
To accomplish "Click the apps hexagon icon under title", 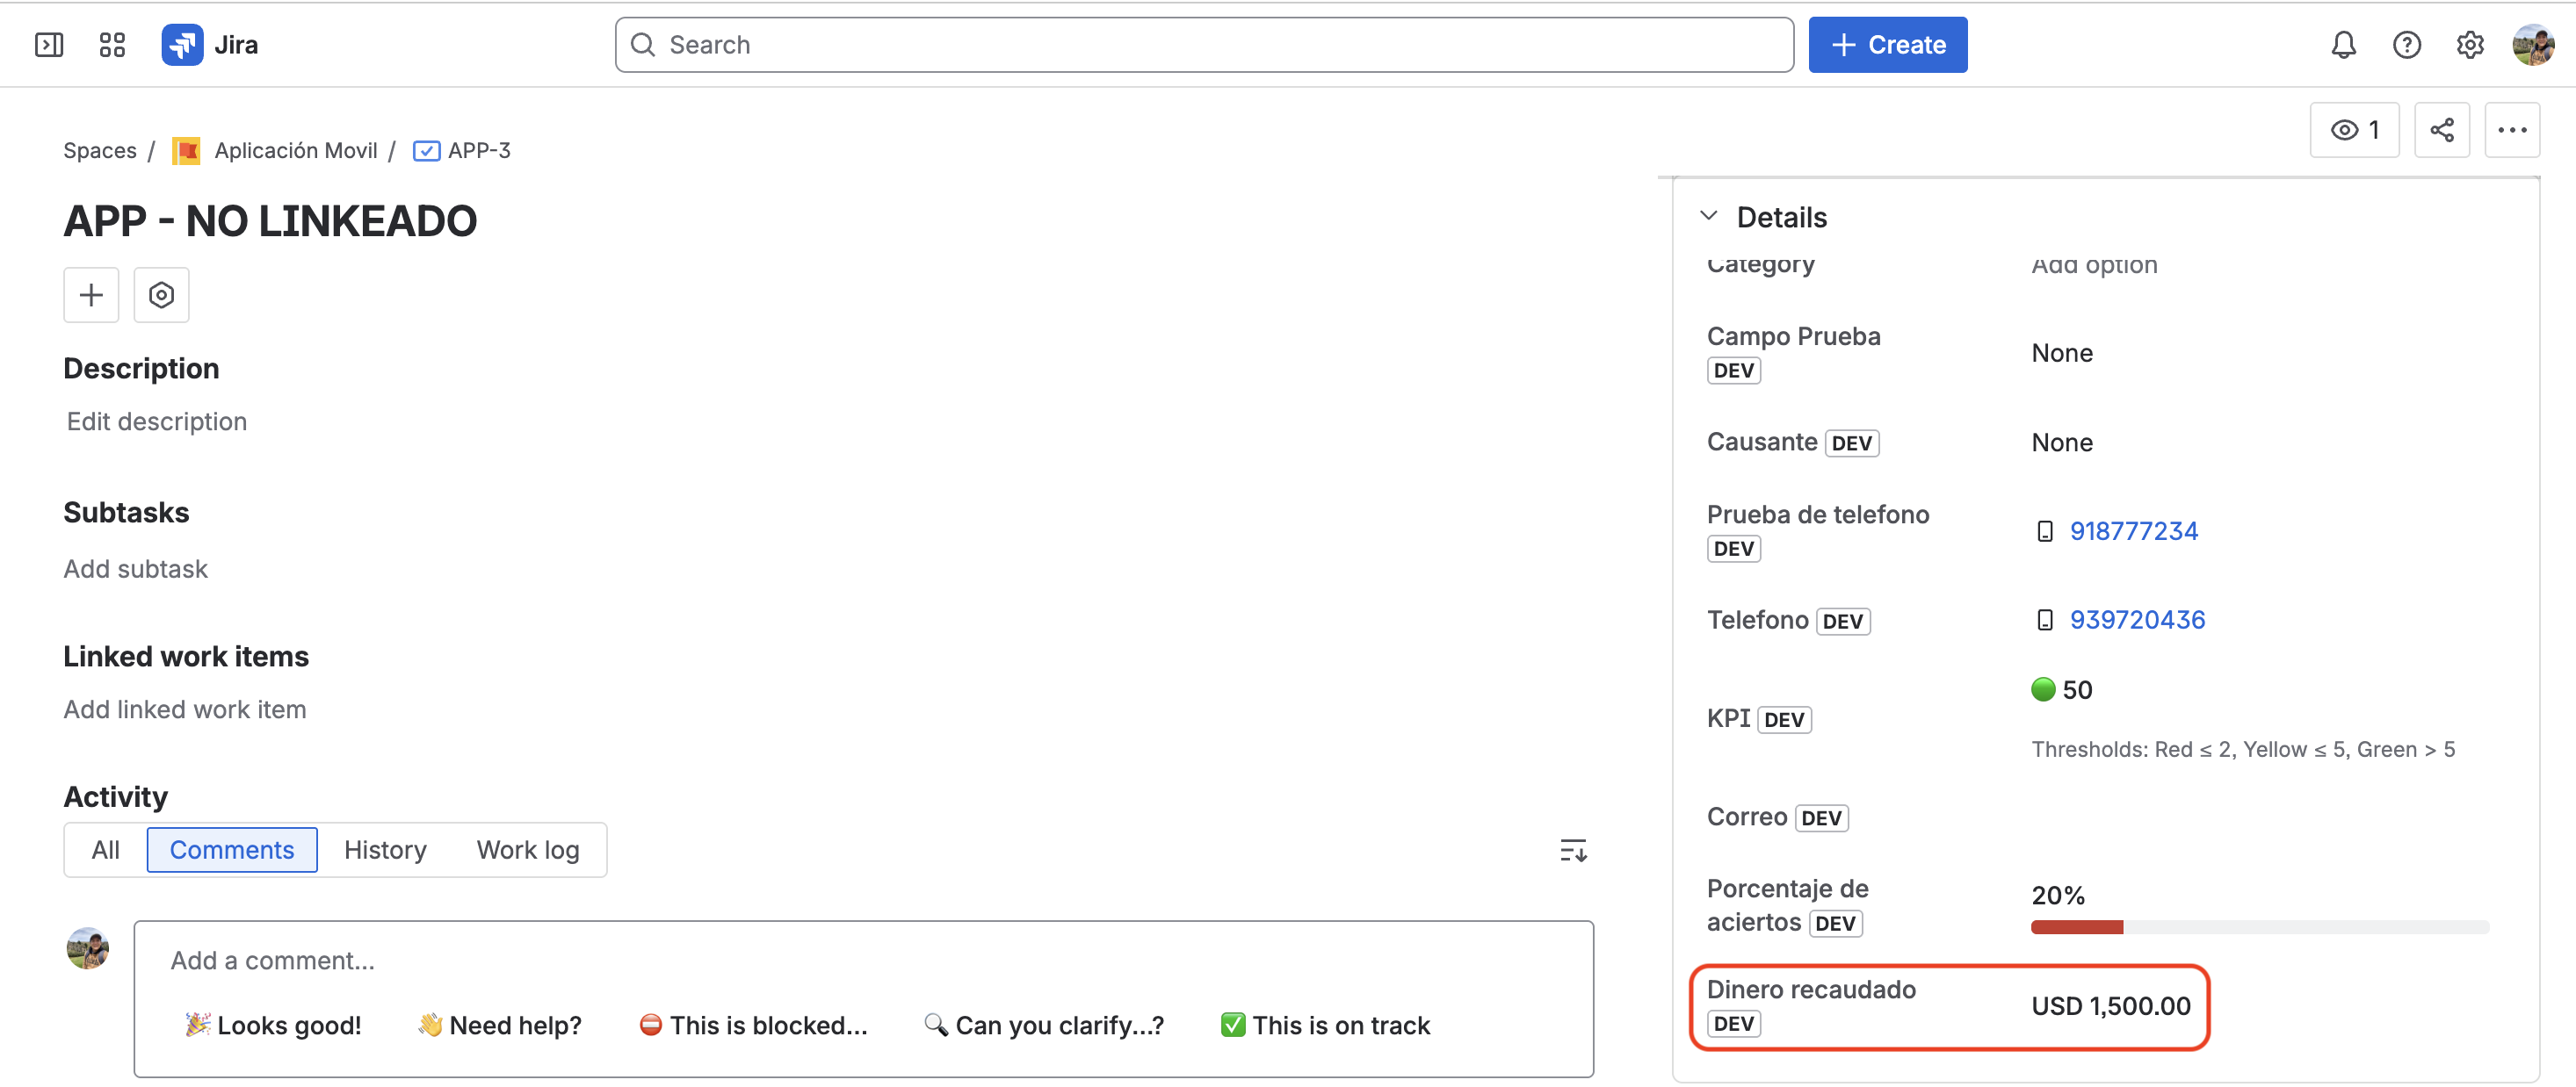I will pyautogui.click(x=161, y=295).
